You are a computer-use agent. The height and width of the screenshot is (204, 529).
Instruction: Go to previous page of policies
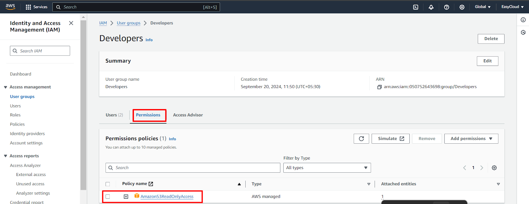[x=465, y=168]
